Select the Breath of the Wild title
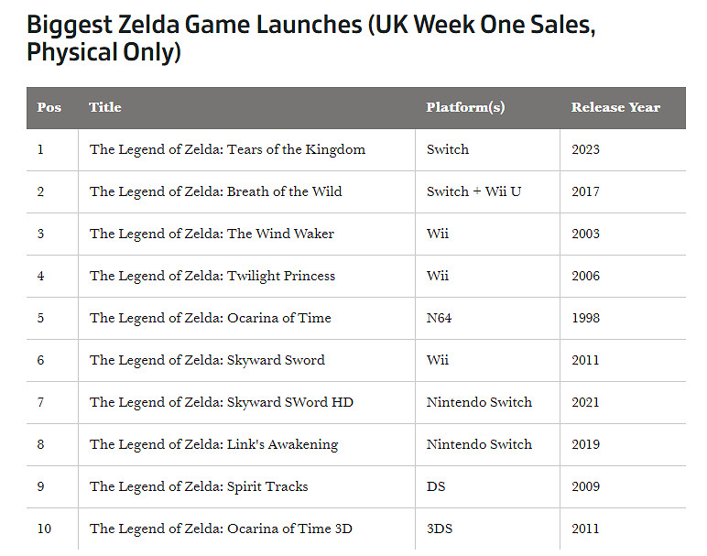This screenshot has height=556, width=707. 215,191
